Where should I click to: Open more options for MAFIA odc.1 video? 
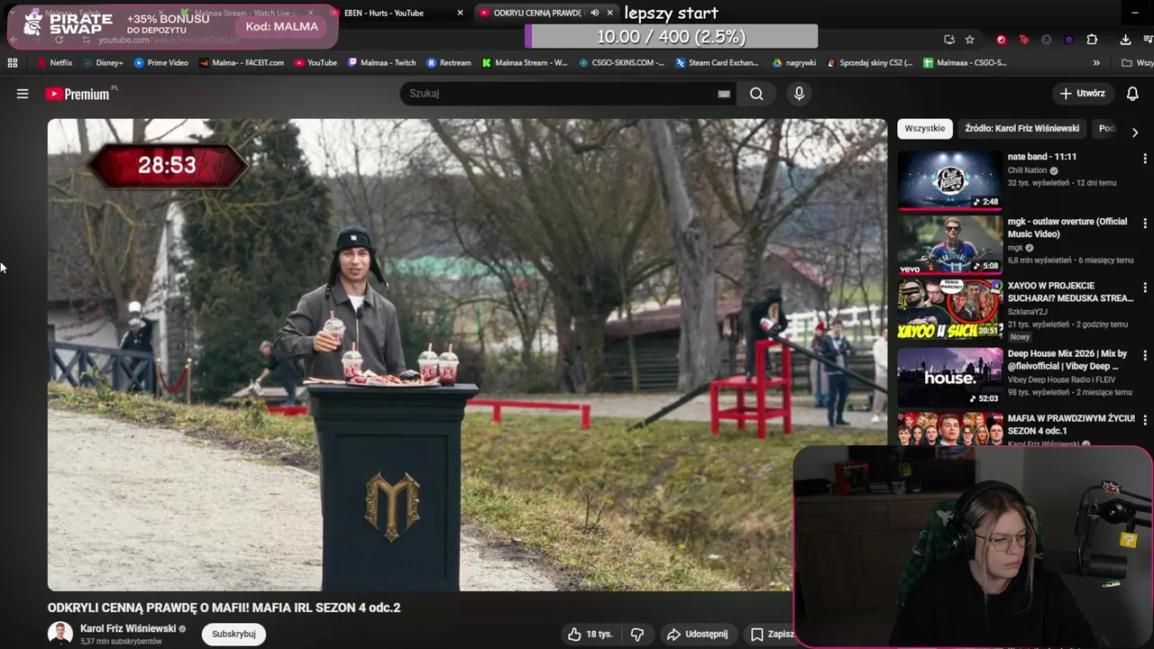1145,420
